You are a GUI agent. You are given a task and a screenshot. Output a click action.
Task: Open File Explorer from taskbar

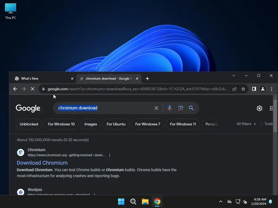click(145, 201)
